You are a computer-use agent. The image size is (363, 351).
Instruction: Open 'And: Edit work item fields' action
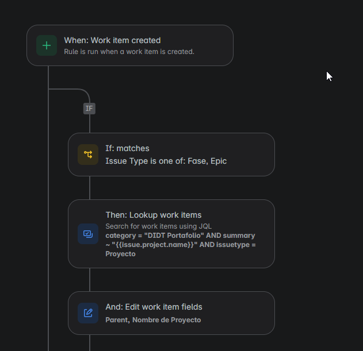click(x=171, y=313)
